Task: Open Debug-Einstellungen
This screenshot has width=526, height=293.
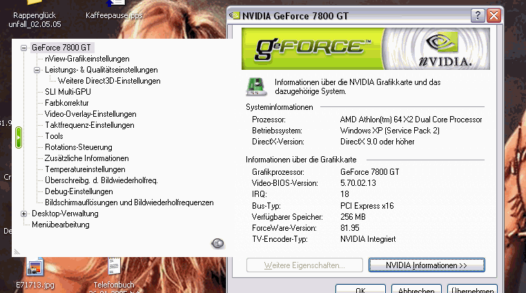Action: pyautogui.click(x=79, y=192)
